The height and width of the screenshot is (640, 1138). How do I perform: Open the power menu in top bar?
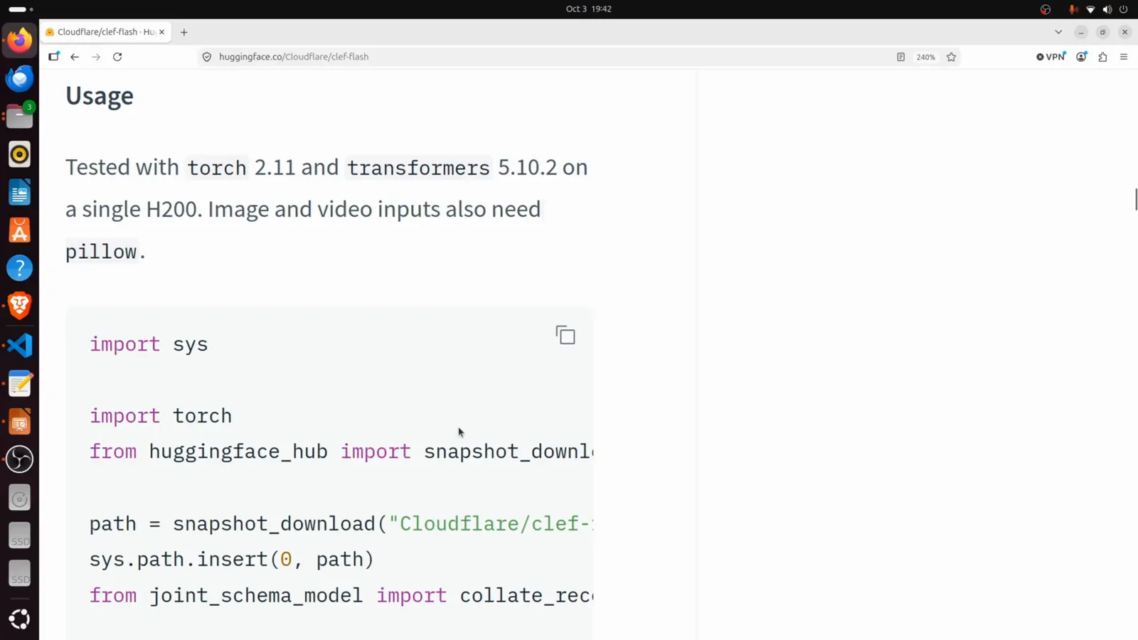pyautogui.click(x=1124, y=9)
